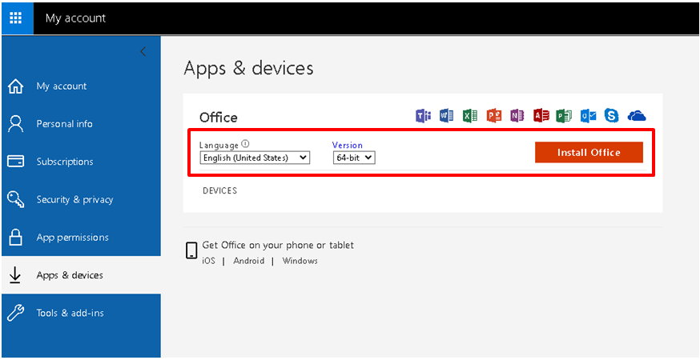
Task: Click the Install Office button
Action: tap(589, 153)
